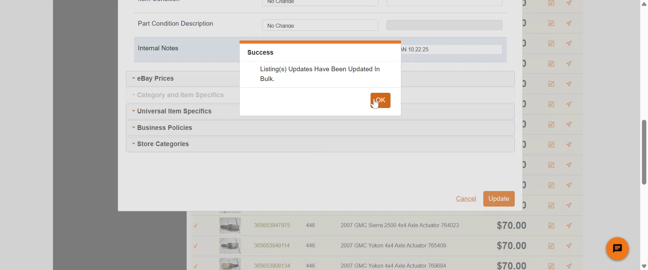Click title '2007 GMC Yukon 4x4 Axle Actuator 765409'
This screenshot has height=270, width=648.
pos(393,246)
